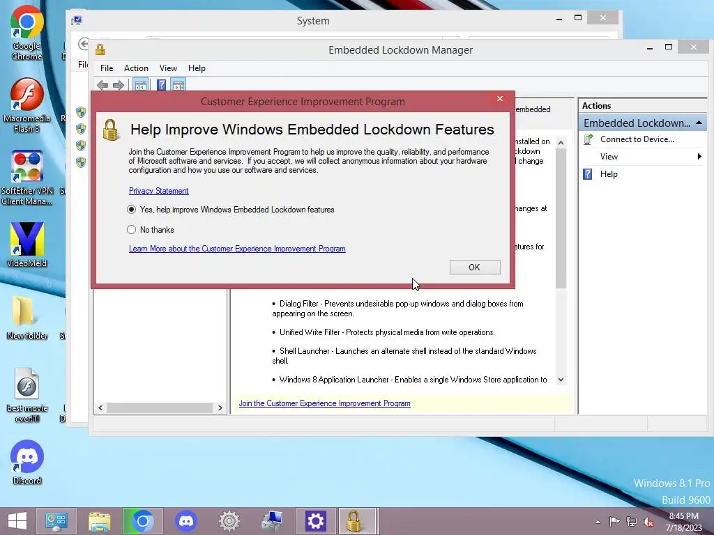This screenshot has height=535, width=714.
Task: Click the blue Help toolbar icon
Action: click(161, 85)
